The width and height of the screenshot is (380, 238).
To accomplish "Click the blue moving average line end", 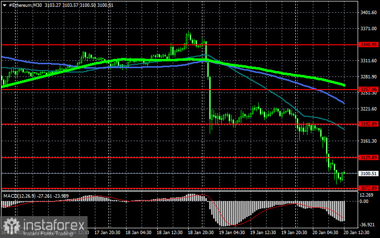I will point(344,104).
